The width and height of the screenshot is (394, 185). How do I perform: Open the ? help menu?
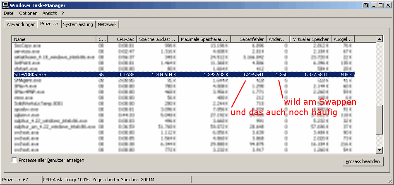pos(63,13)
